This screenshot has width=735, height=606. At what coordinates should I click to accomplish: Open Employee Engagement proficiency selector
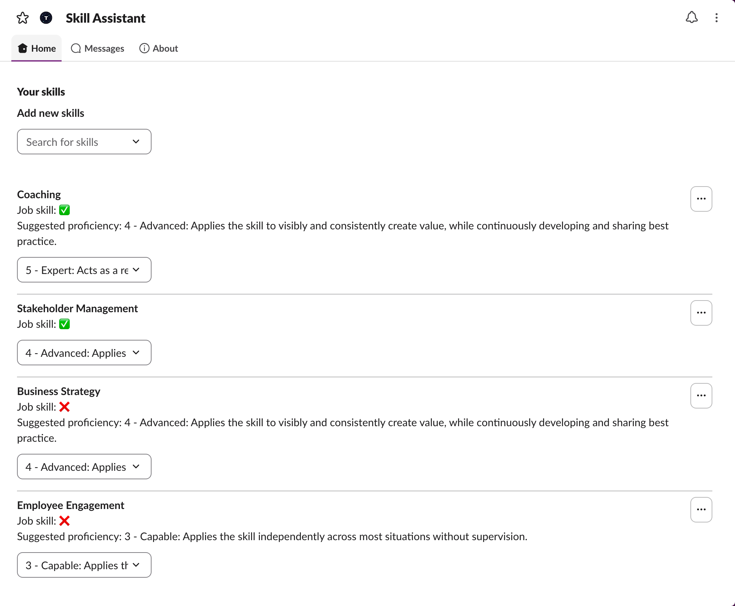[x=84, y=565]
